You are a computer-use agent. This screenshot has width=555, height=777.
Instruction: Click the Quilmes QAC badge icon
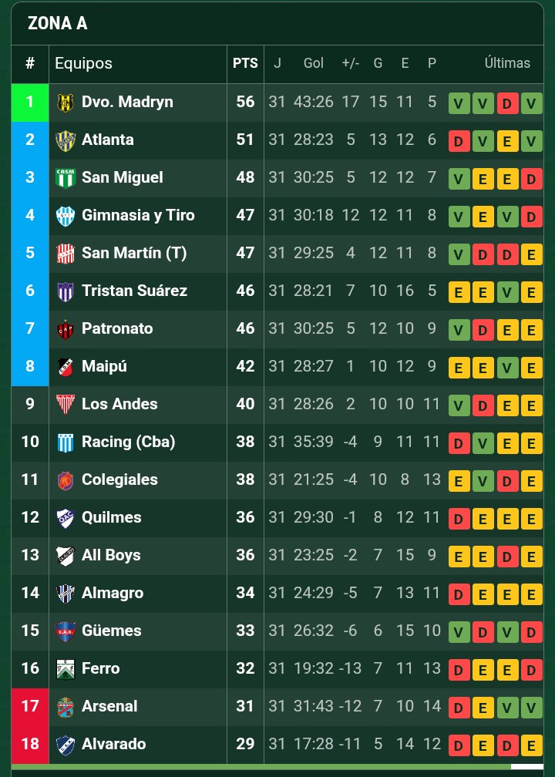(x=66, y=518)
